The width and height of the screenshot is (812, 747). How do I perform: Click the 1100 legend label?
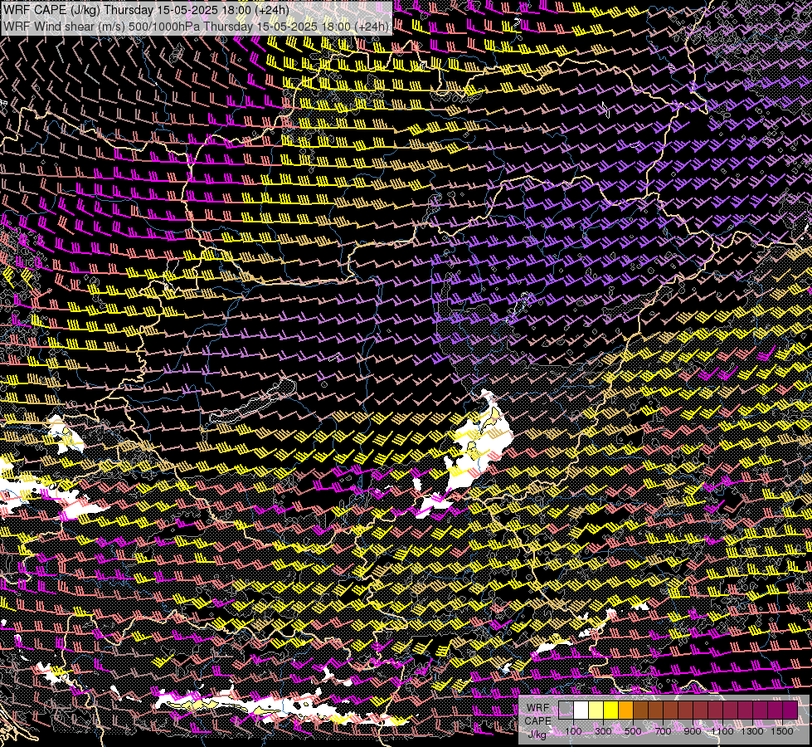[722, 731]
